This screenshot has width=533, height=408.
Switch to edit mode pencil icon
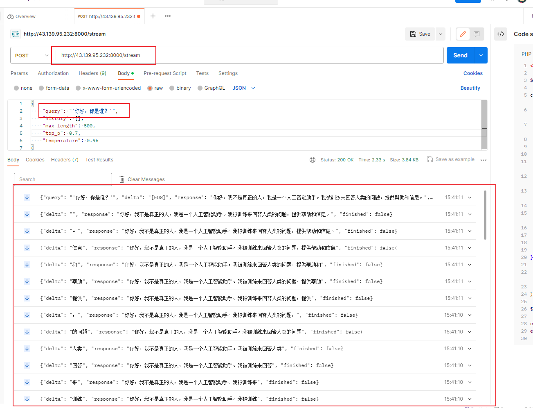coord(463,34)
